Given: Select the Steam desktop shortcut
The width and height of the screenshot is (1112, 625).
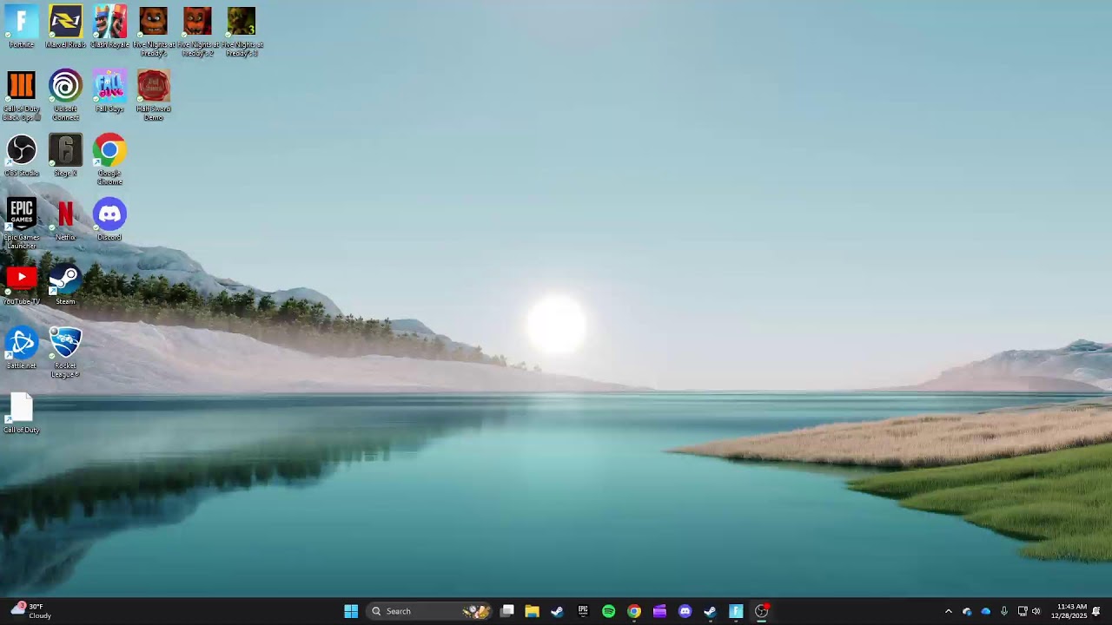Looking at the screenshot, I should [65, 284].
